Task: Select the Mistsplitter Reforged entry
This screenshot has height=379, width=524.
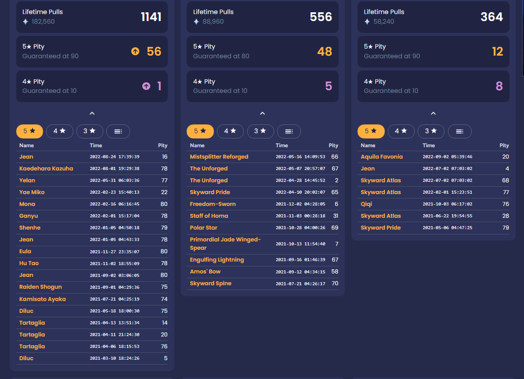Action: point(263,157)
